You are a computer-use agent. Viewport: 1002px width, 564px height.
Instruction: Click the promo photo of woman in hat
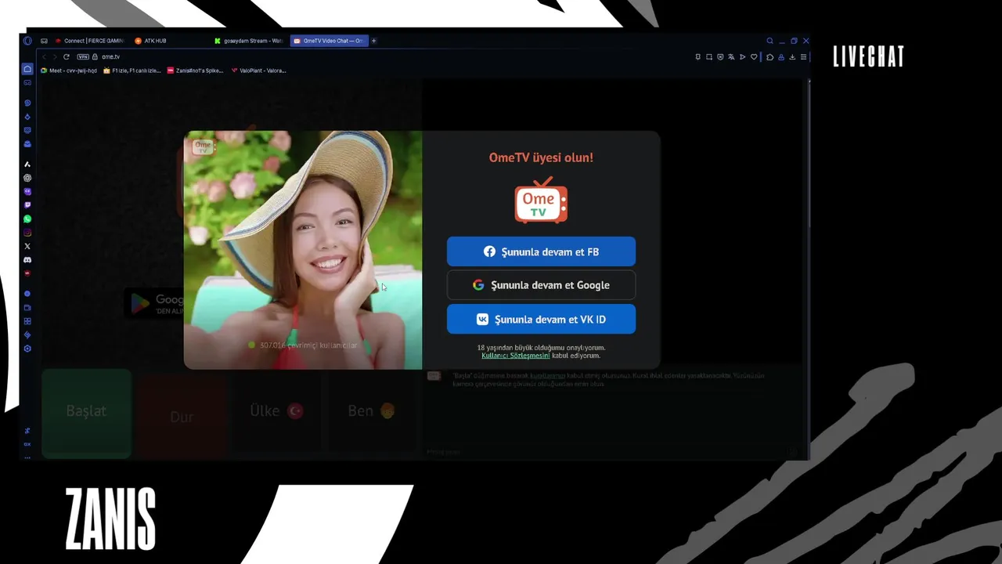[303, 250]
